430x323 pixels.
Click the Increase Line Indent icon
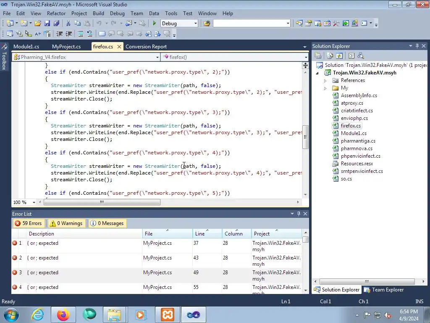coord(68,34)
